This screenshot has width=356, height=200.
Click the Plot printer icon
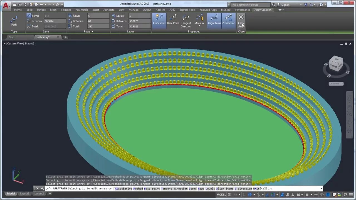coord(36,4)
